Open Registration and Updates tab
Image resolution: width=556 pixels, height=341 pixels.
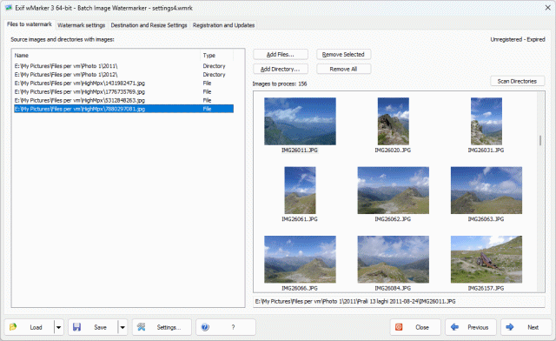[x=224, y=25]
